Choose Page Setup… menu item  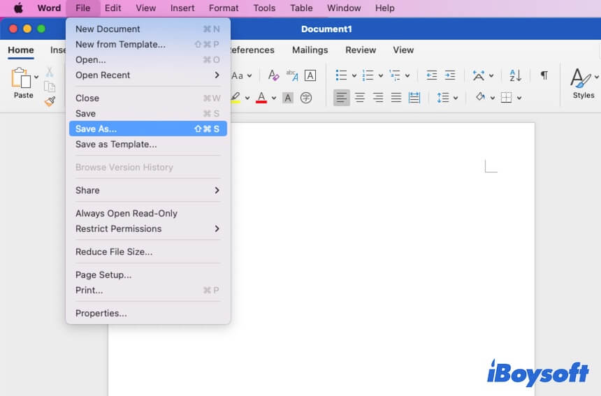tap(148, 274)
